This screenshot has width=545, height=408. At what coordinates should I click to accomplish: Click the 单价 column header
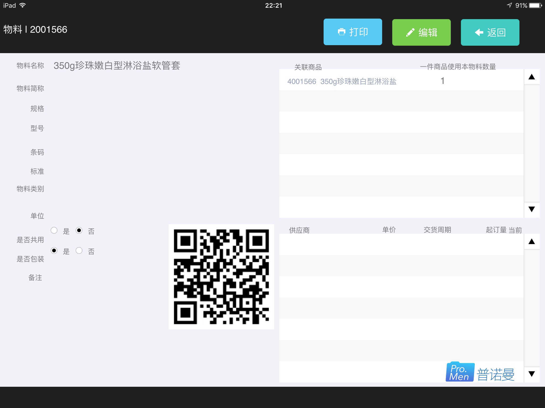(389, 230)
